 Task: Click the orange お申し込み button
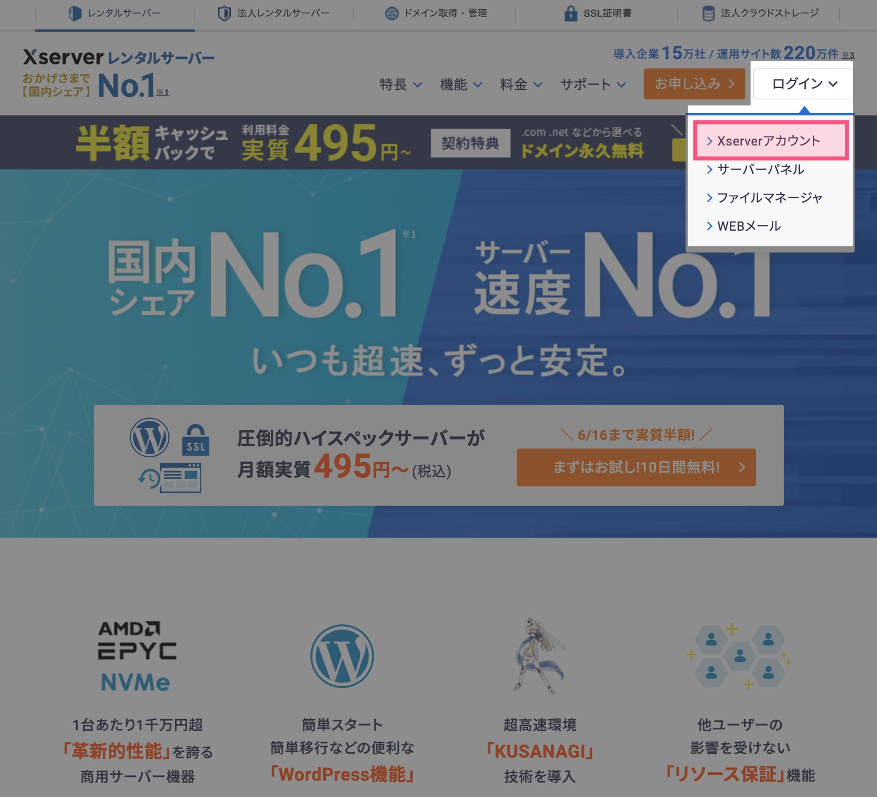pyautogui.click(x=694, y=83)
